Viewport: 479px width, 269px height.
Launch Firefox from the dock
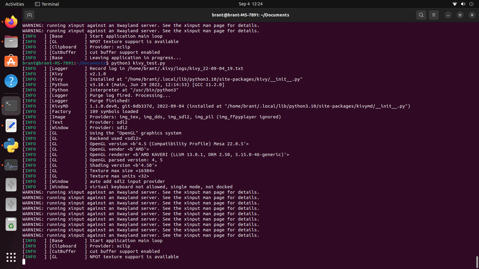coord(11,22)
